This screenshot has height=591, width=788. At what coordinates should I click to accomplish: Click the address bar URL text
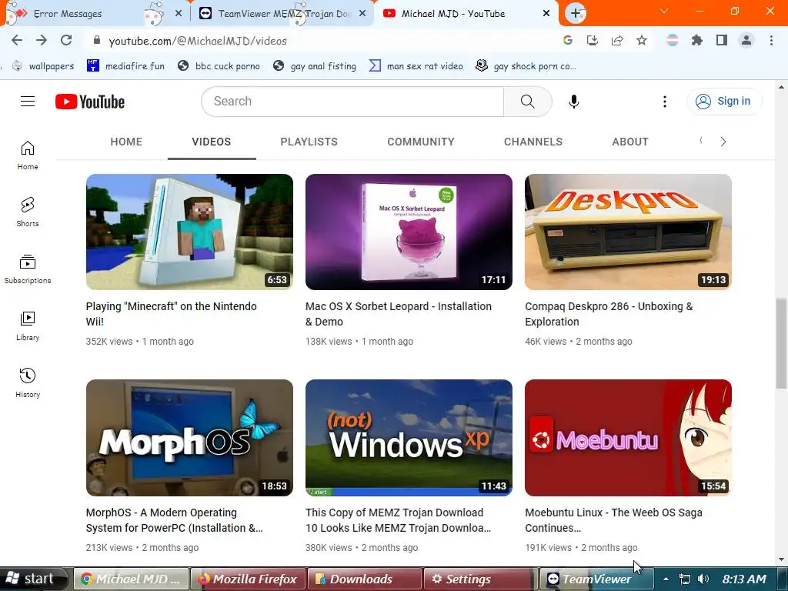[198, 41]
